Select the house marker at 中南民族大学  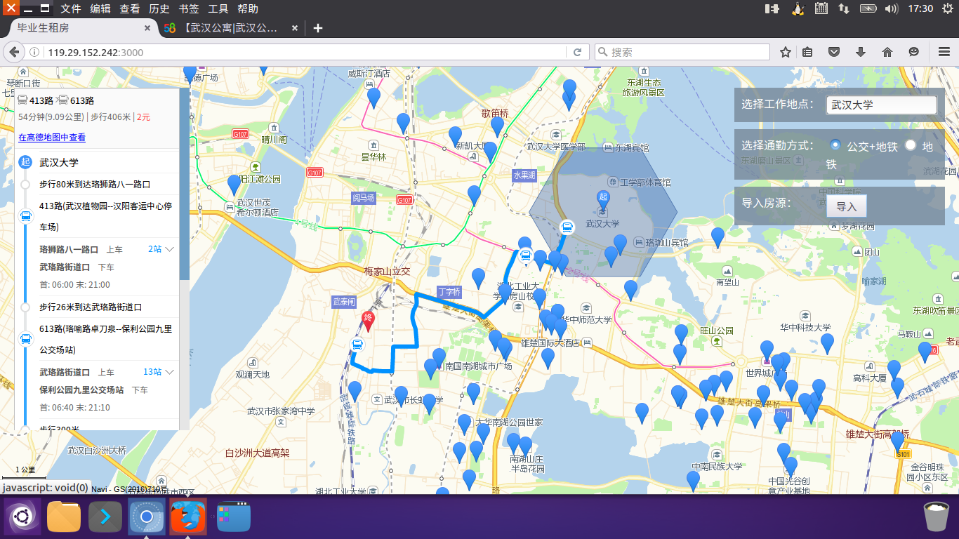[693, 481]
